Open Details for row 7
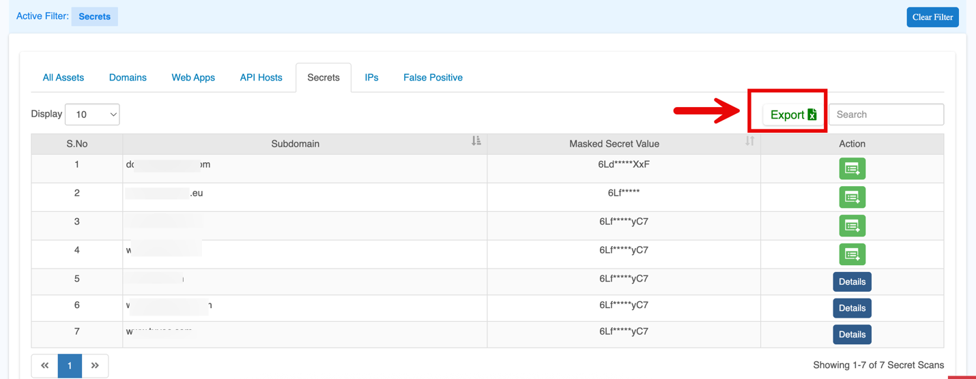 pyautogui.click(x=852, y=335)
